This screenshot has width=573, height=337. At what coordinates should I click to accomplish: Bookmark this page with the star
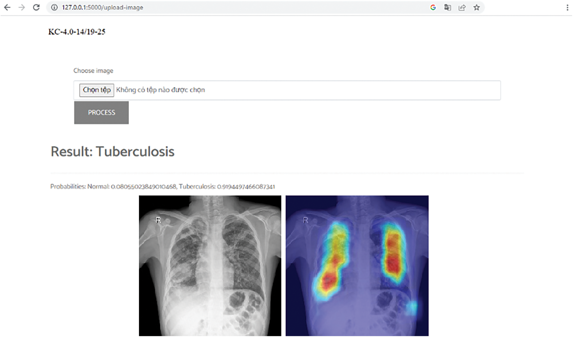(x=477, y=7)
